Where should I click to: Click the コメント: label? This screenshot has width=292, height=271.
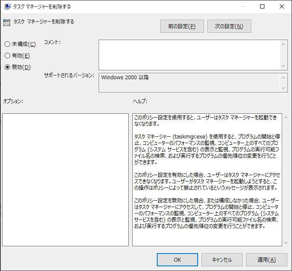pyautogui.click(x=52, y=42)
